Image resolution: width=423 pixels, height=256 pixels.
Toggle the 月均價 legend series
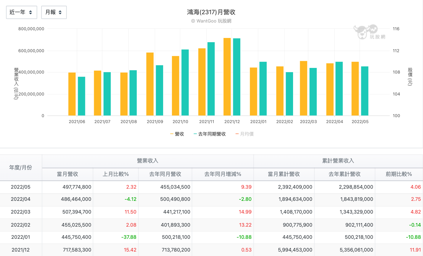245,134
